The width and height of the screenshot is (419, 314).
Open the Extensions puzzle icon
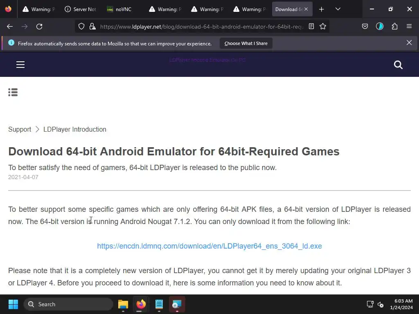[x=394, y=26]
